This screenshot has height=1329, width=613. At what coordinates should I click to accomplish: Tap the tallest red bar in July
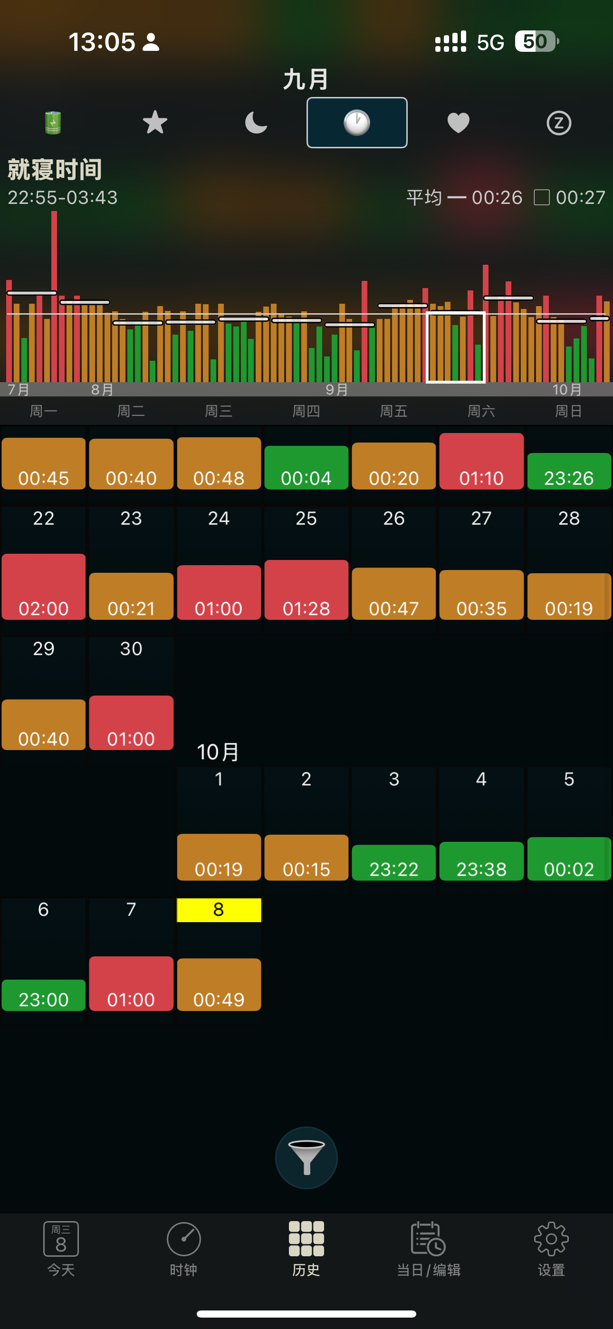[x=54, y=297]
